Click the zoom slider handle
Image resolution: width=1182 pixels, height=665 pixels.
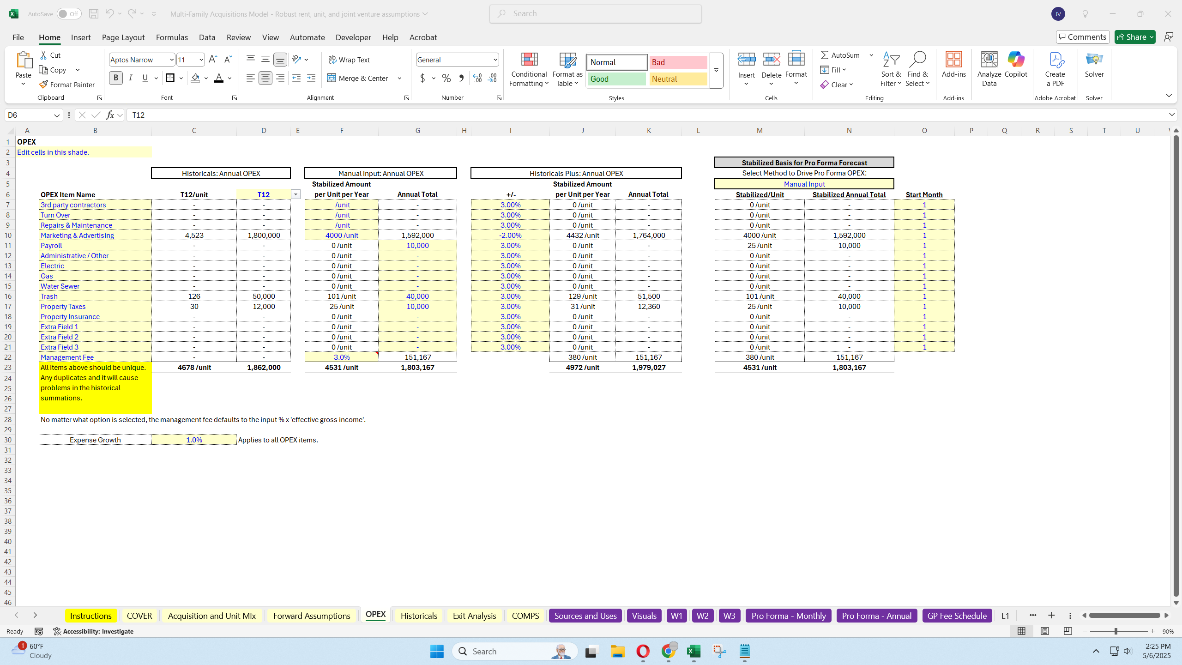1116,631
